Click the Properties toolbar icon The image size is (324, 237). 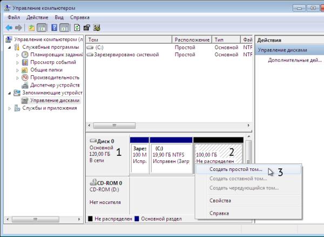87,28
